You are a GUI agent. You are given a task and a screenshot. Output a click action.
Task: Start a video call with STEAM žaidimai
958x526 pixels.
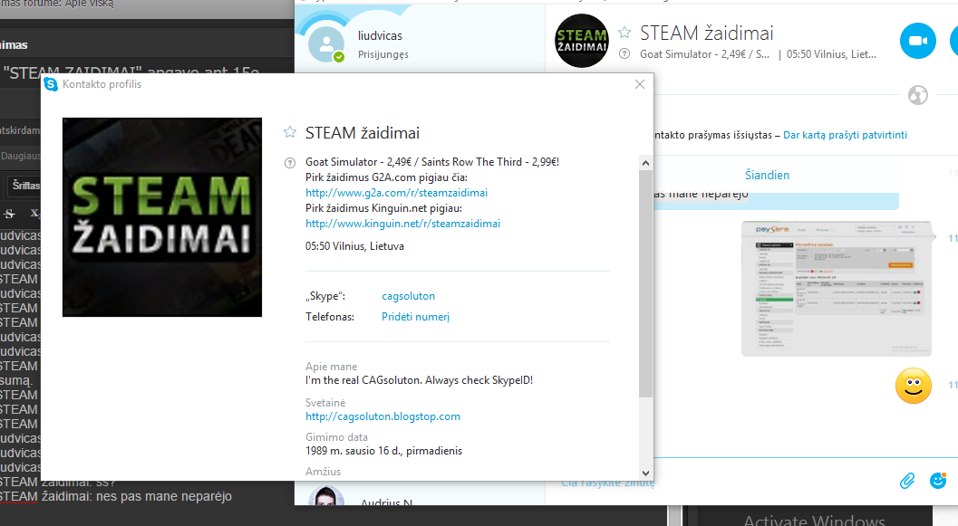(x=918, y=41)
